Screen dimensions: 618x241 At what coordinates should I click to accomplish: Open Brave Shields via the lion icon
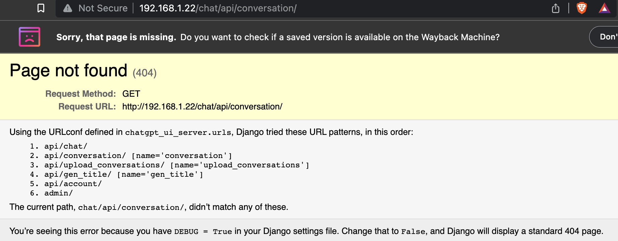581,8
